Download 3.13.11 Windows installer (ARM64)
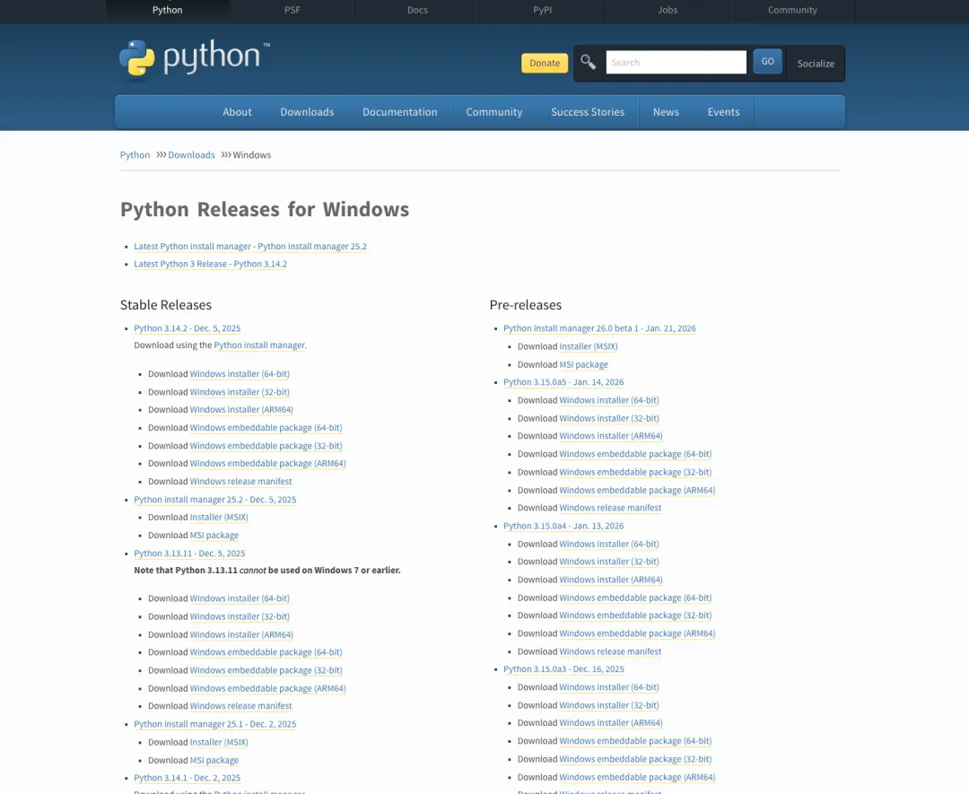 (241, 634)
